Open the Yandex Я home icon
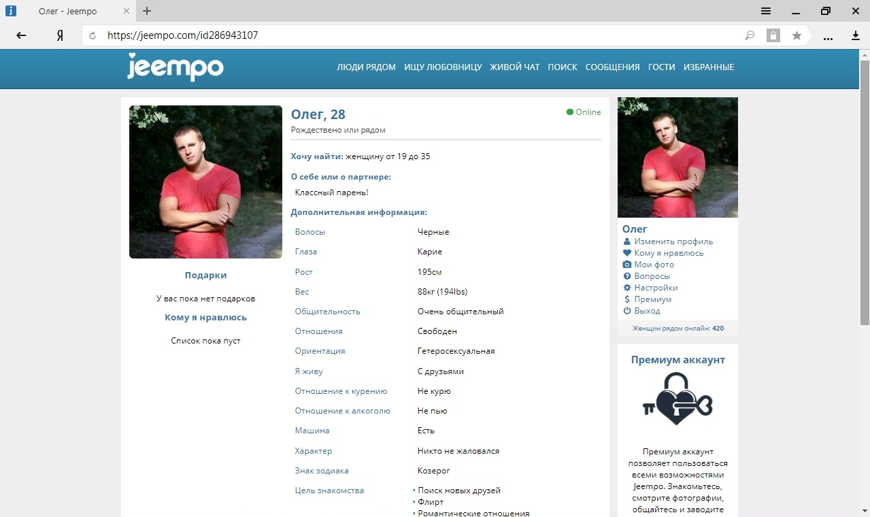The image size is (870, 517). (60, 35)
